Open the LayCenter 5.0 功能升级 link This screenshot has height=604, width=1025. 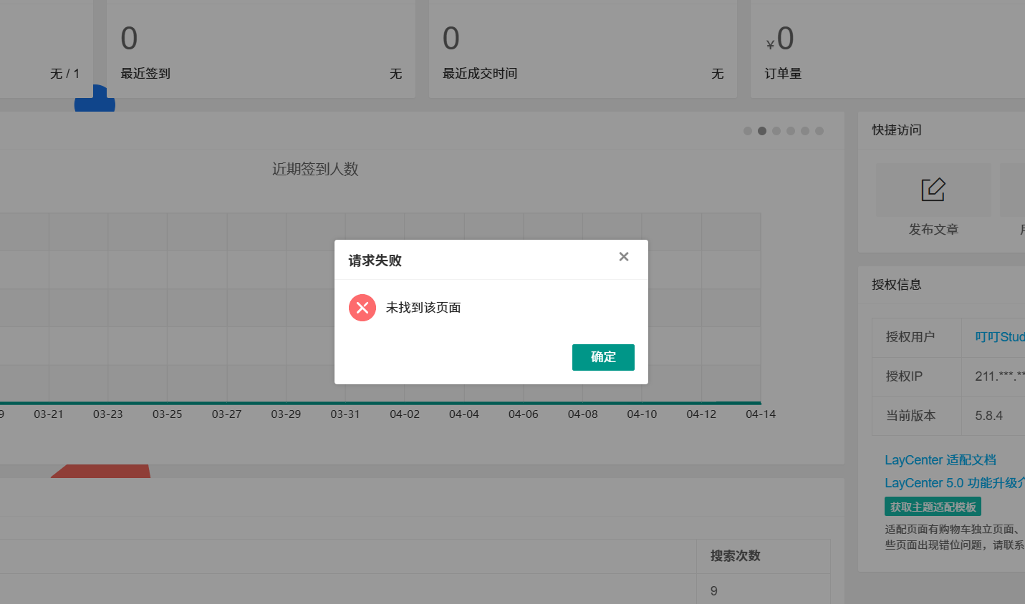(x=953, y=482)
